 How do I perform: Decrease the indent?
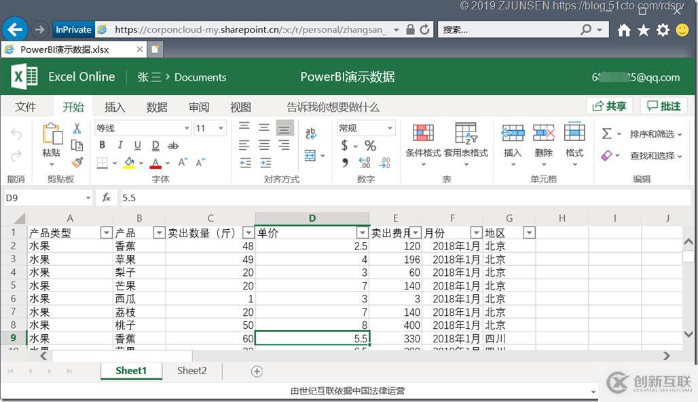point(245,163)
